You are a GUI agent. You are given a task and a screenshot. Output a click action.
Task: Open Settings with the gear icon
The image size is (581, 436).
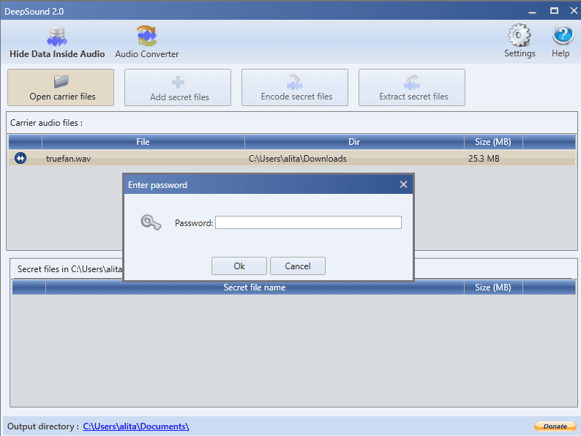pyautogui.click(x=520, y=41)
